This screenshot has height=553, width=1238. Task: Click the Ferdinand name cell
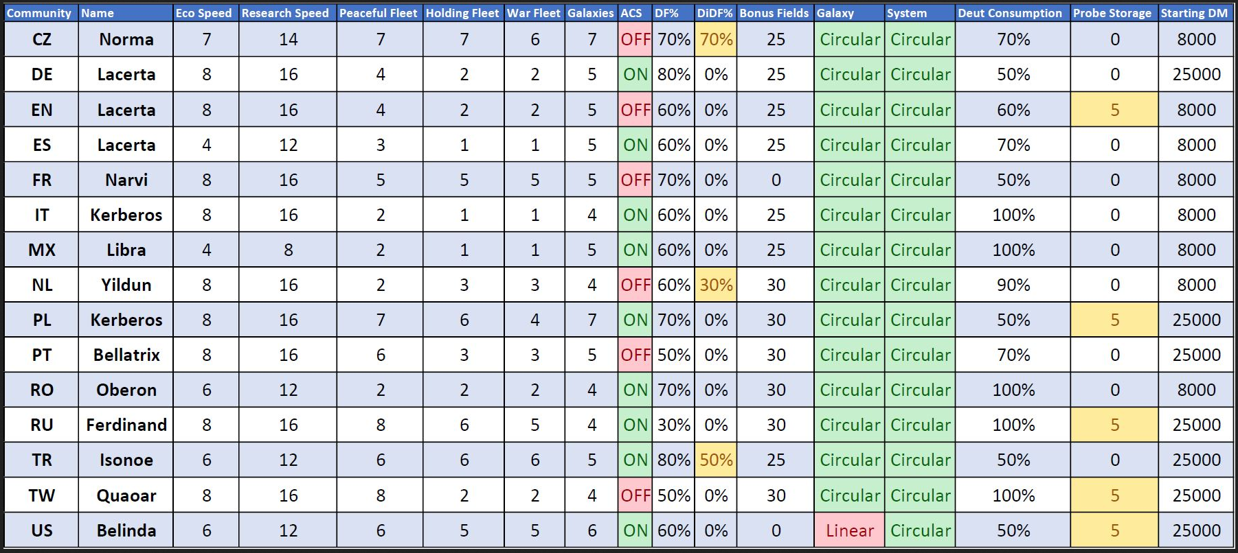(x=126, y=425)
